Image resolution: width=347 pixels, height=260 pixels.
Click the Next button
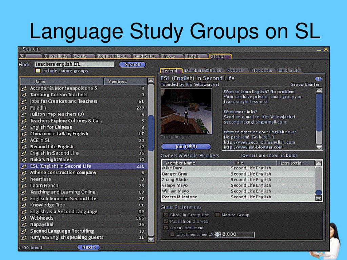point(89,247)
